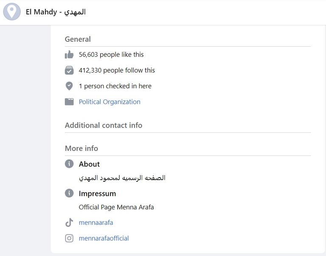This screenshot has width=326, height=256.
Task: Click the General section heading
Action: pyautogui.click(x=78, y=39)
